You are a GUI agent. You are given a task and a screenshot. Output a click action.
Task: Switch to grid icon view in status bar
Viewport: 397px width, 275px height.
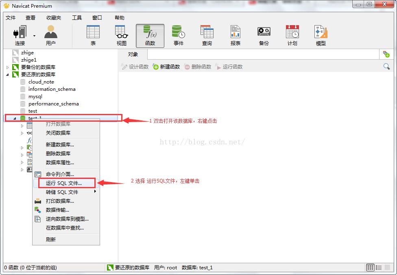click(x=370, y=267)
